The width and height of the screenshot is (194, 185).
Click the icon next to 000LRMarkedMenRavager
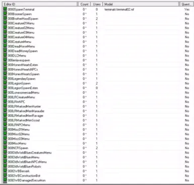tap(5, 115)
